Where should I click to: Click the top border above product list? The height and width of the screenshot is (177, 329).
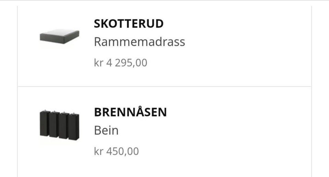(x=164, y=0)
